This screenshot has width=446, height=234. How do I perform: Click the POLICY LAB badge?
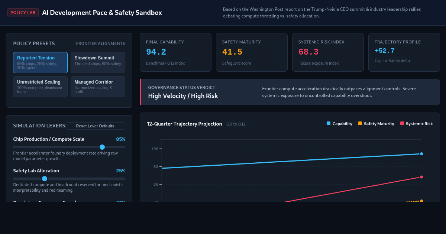coord(23,13)
